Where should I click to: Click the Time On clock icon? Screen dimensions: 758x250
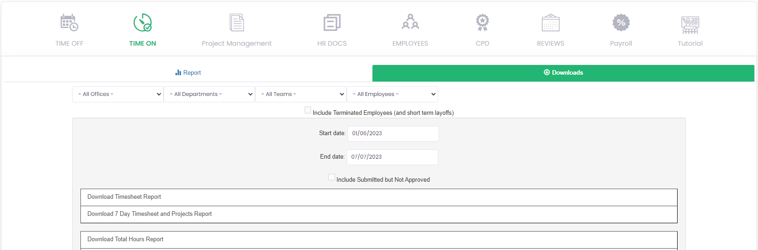[142, 23]
